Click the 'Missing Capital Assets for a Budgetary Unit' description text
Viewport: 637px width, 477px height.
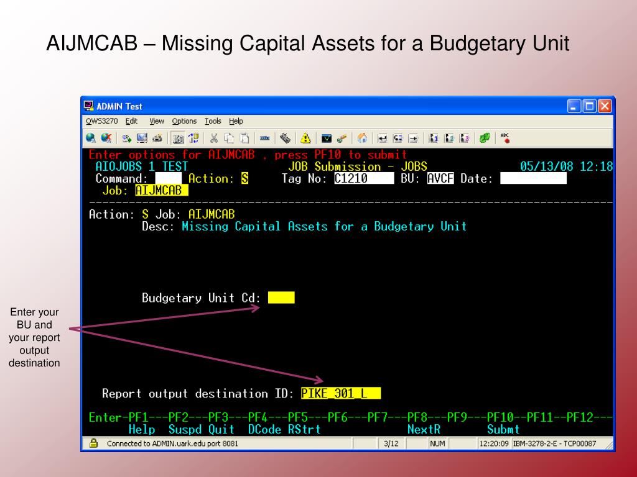coord(324,226)
